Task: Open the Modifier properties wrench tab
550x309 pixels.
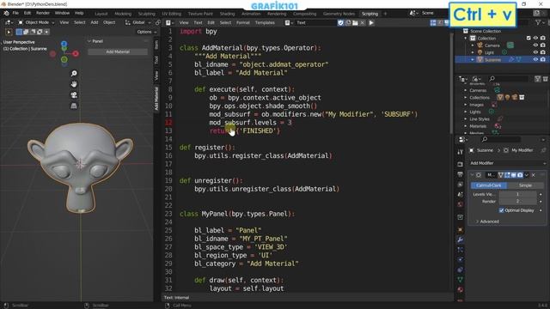Action: (x=461, y=239)
